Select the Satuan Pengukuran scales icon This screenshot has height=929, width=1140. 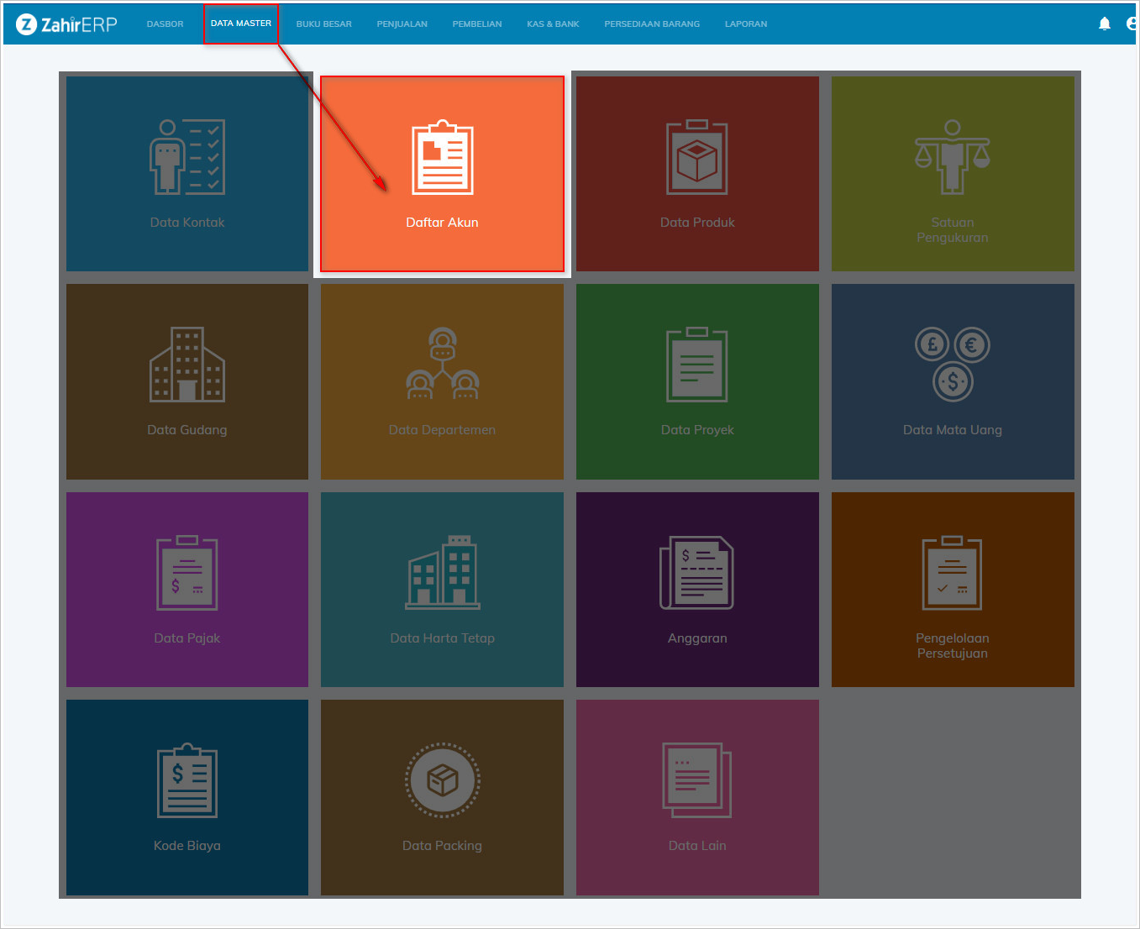[x=952, y=157]
